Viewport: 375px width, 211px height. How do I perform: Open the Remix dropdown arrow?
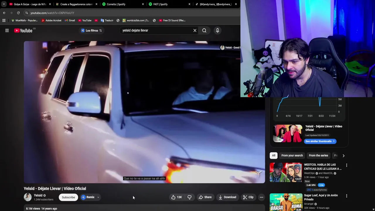click(98, 197)
